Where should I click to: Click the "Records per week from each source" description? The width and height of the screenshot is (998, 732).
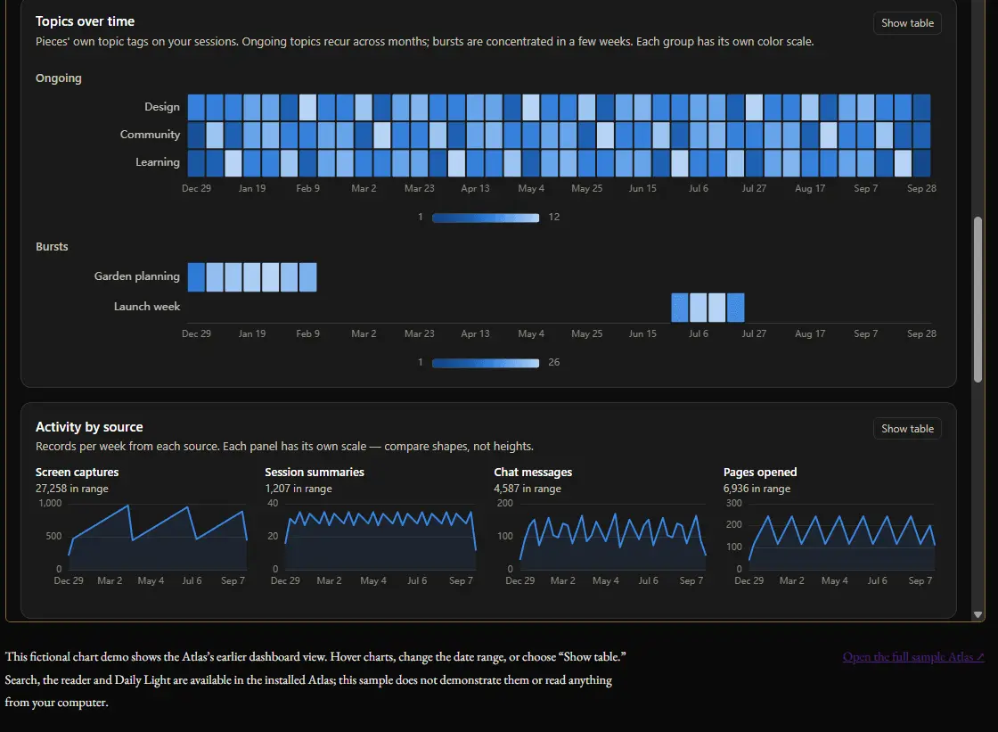[284, 447]
